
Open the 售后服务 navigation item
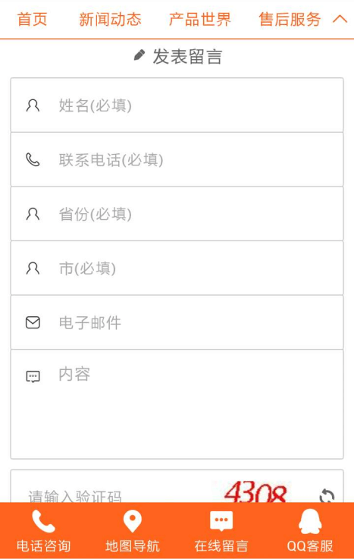[x=290, y=19]
